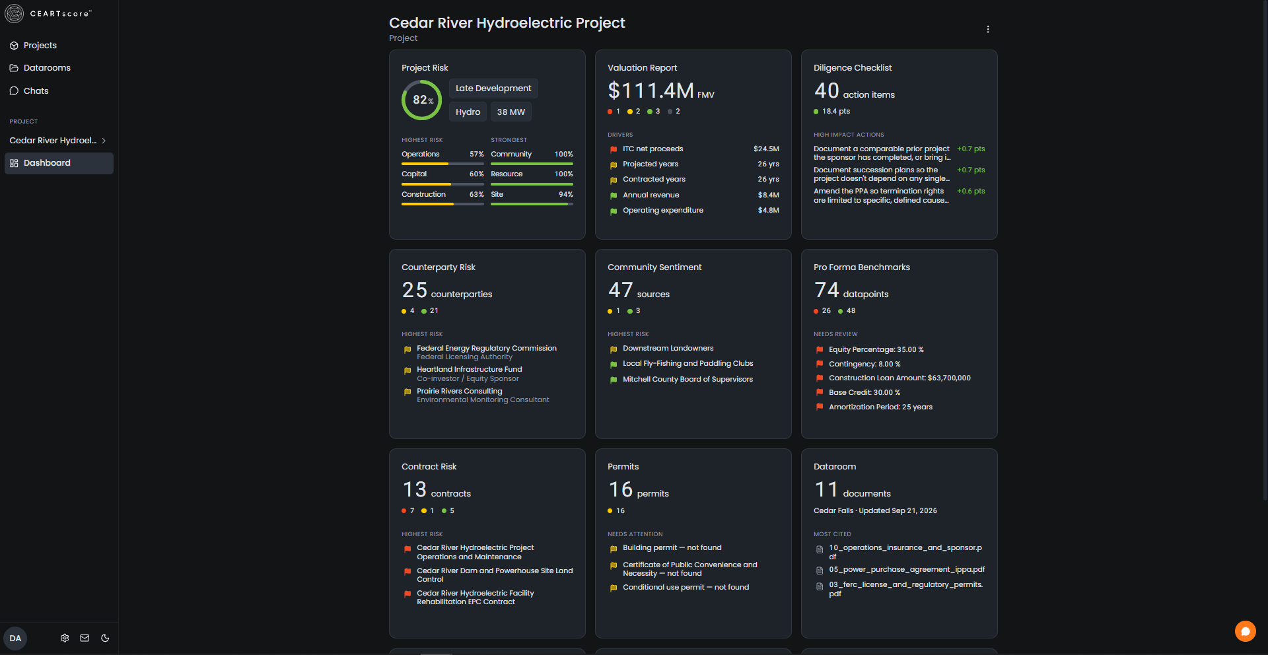The height and width of the screenshot is (655, 1268).
Task: Click 'Cedar River Hydroelectric Facility Rehabilitation EPC Contract'
Action: tap(475, 598)
